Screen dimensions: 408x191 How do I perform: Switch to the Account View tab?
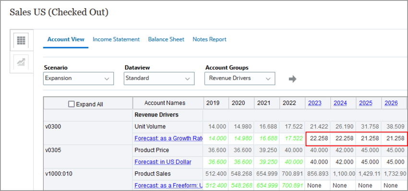click(66, 39)
